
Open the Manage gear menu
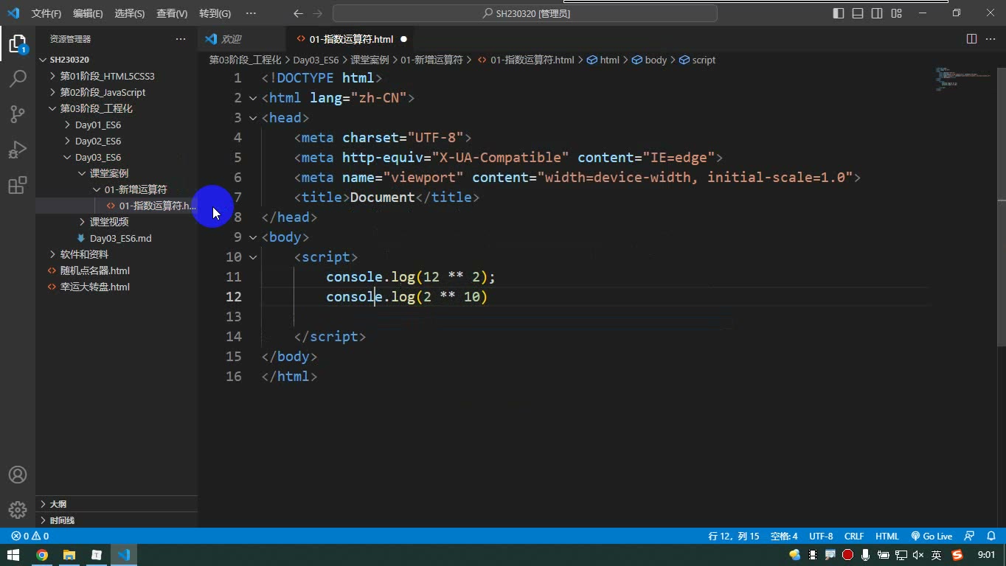point(17,509)
